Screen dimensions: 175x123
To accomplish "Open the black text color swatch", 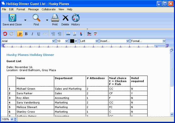I will point(73,41).
